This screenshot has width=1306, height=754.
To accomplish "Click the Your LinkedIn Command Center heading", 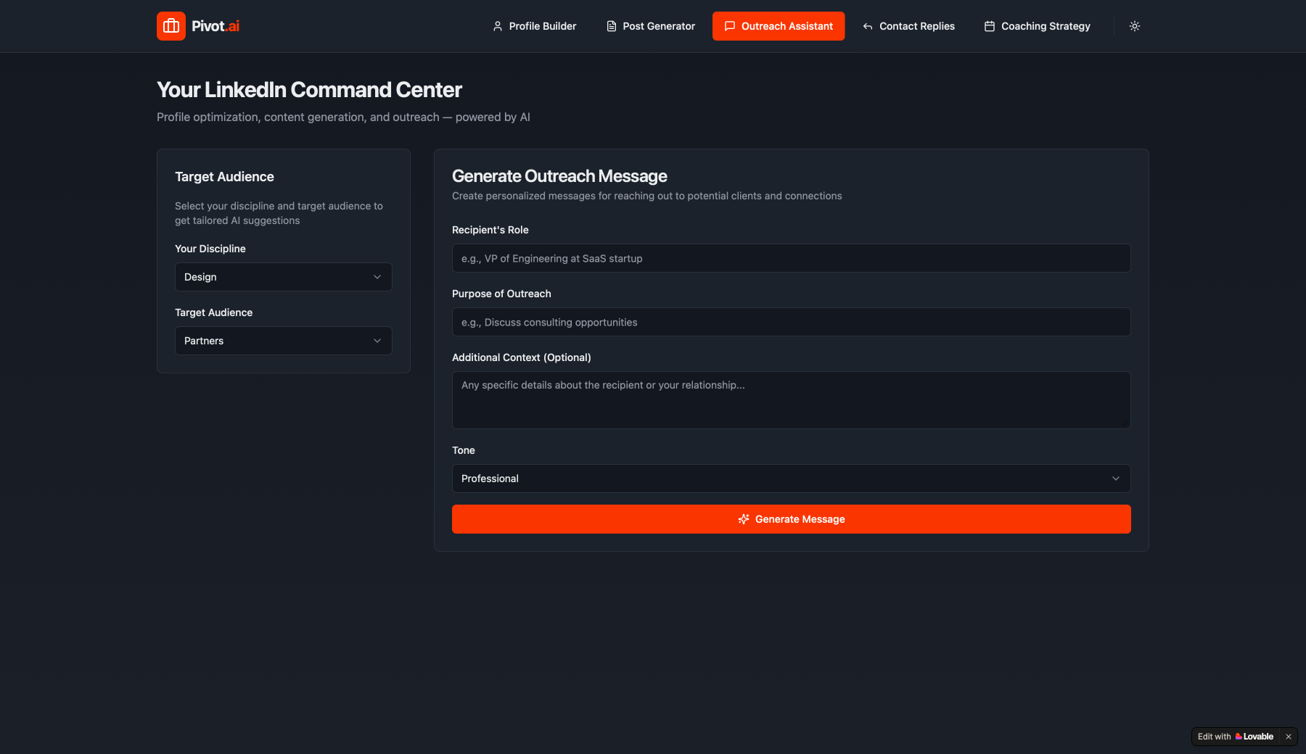I will pyautogui.click(x=309, y=90).
